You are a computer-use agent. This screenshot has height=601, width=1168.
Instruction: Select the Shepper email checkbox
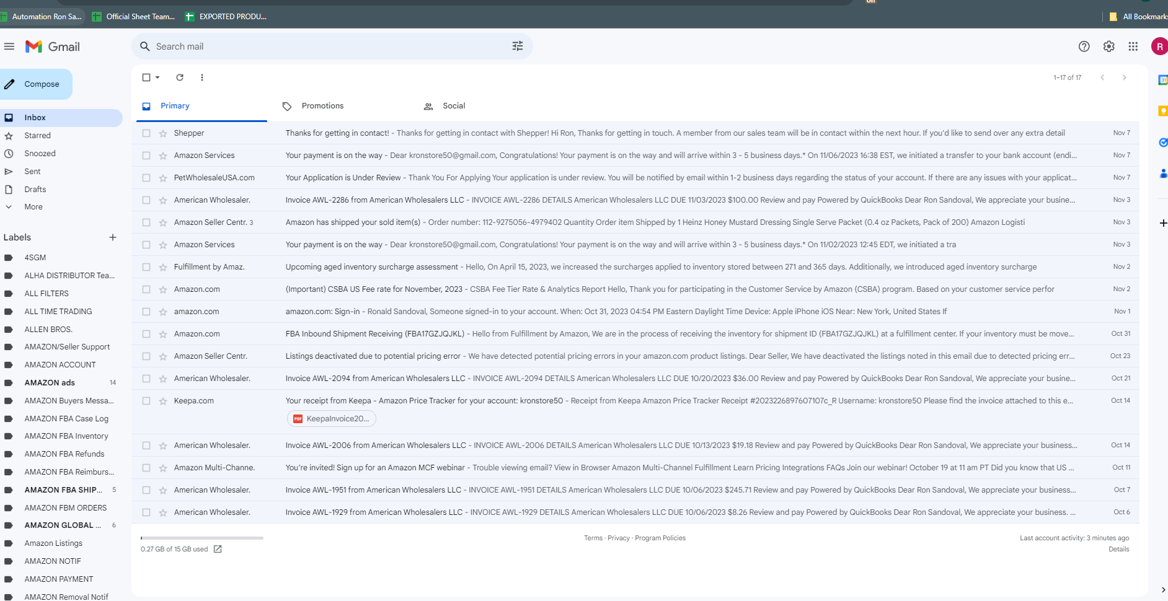(146, 133)
